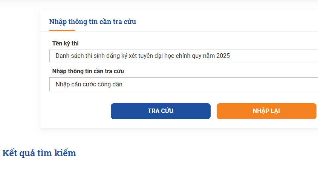Click the Tên kỳ thi label
Image resolution: width=318 pixels, height=172 pixels.
65,43
